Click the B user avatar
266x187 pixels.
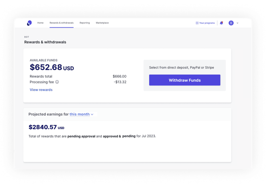pyautogui.click(x=231, y=23)
